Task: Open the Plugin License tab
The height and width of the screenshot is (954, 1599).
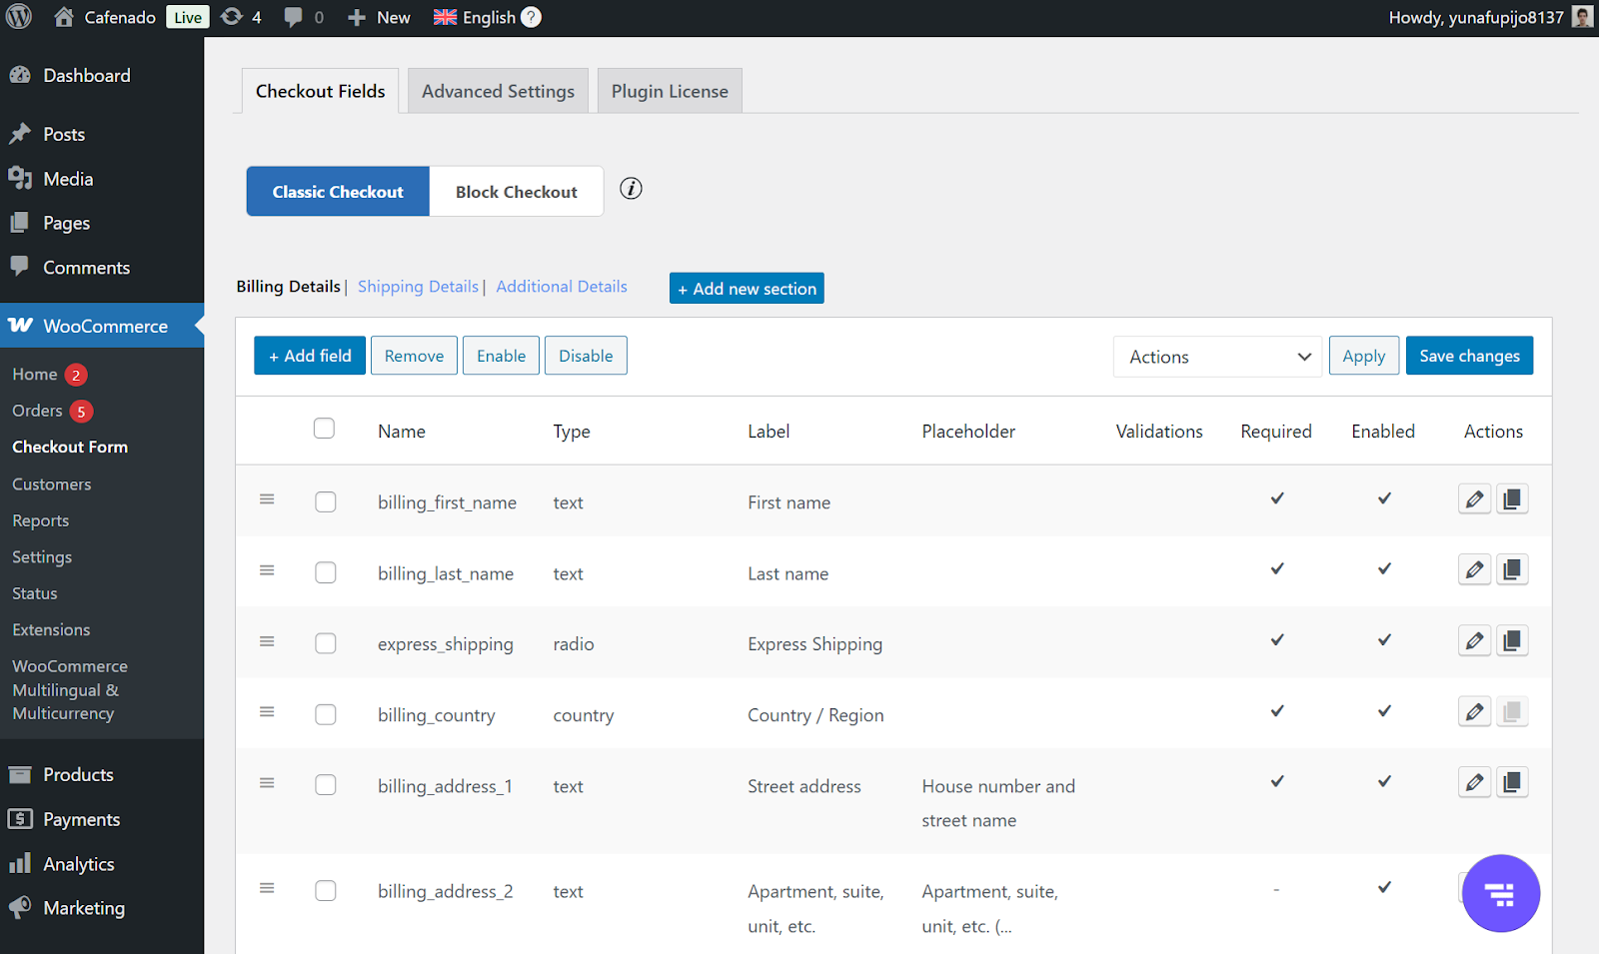Action: [x=670, y=91]
